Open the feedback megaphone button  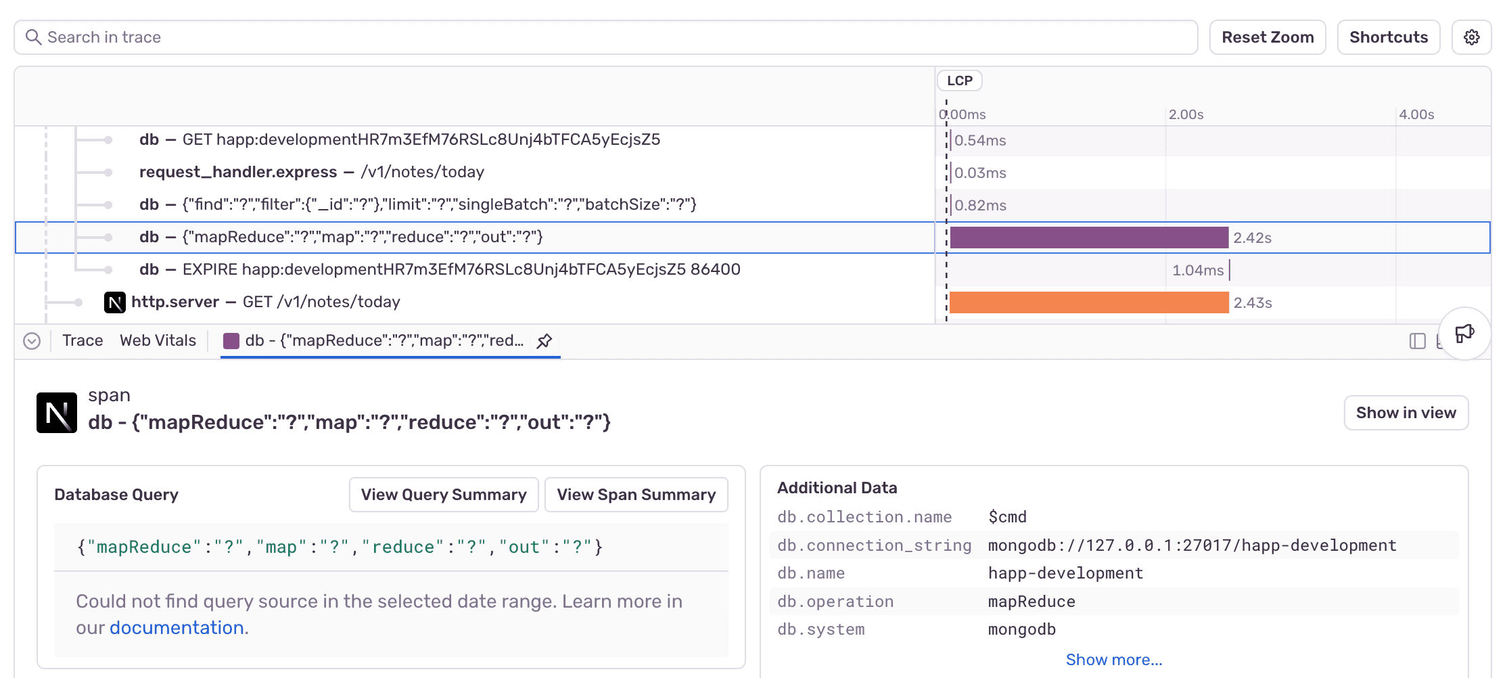point(1464,334)
